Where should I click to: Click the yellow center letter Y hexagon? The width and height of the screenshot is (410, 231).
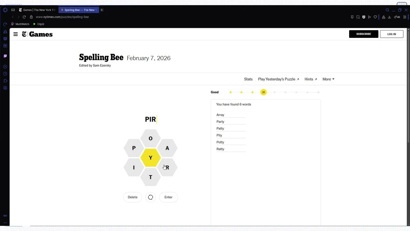151,158
